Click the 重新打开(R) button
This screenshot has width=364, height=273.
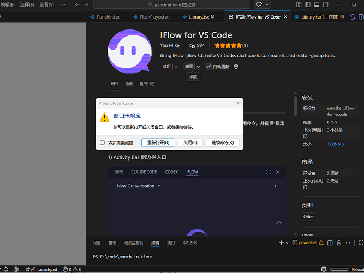point(158,143)
